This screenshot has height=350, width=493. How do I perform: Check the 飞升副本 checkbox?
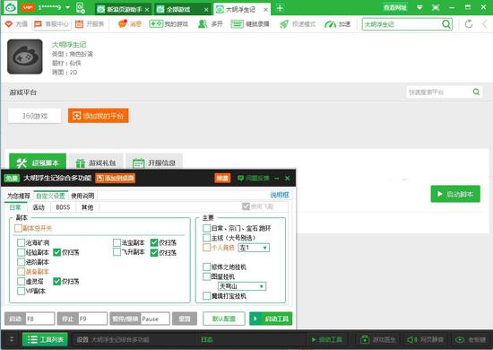(x=117, y=252)
